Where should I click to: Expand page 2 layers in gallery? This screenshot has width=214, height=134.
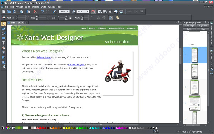pyautogui.click(x=185, y=55)
